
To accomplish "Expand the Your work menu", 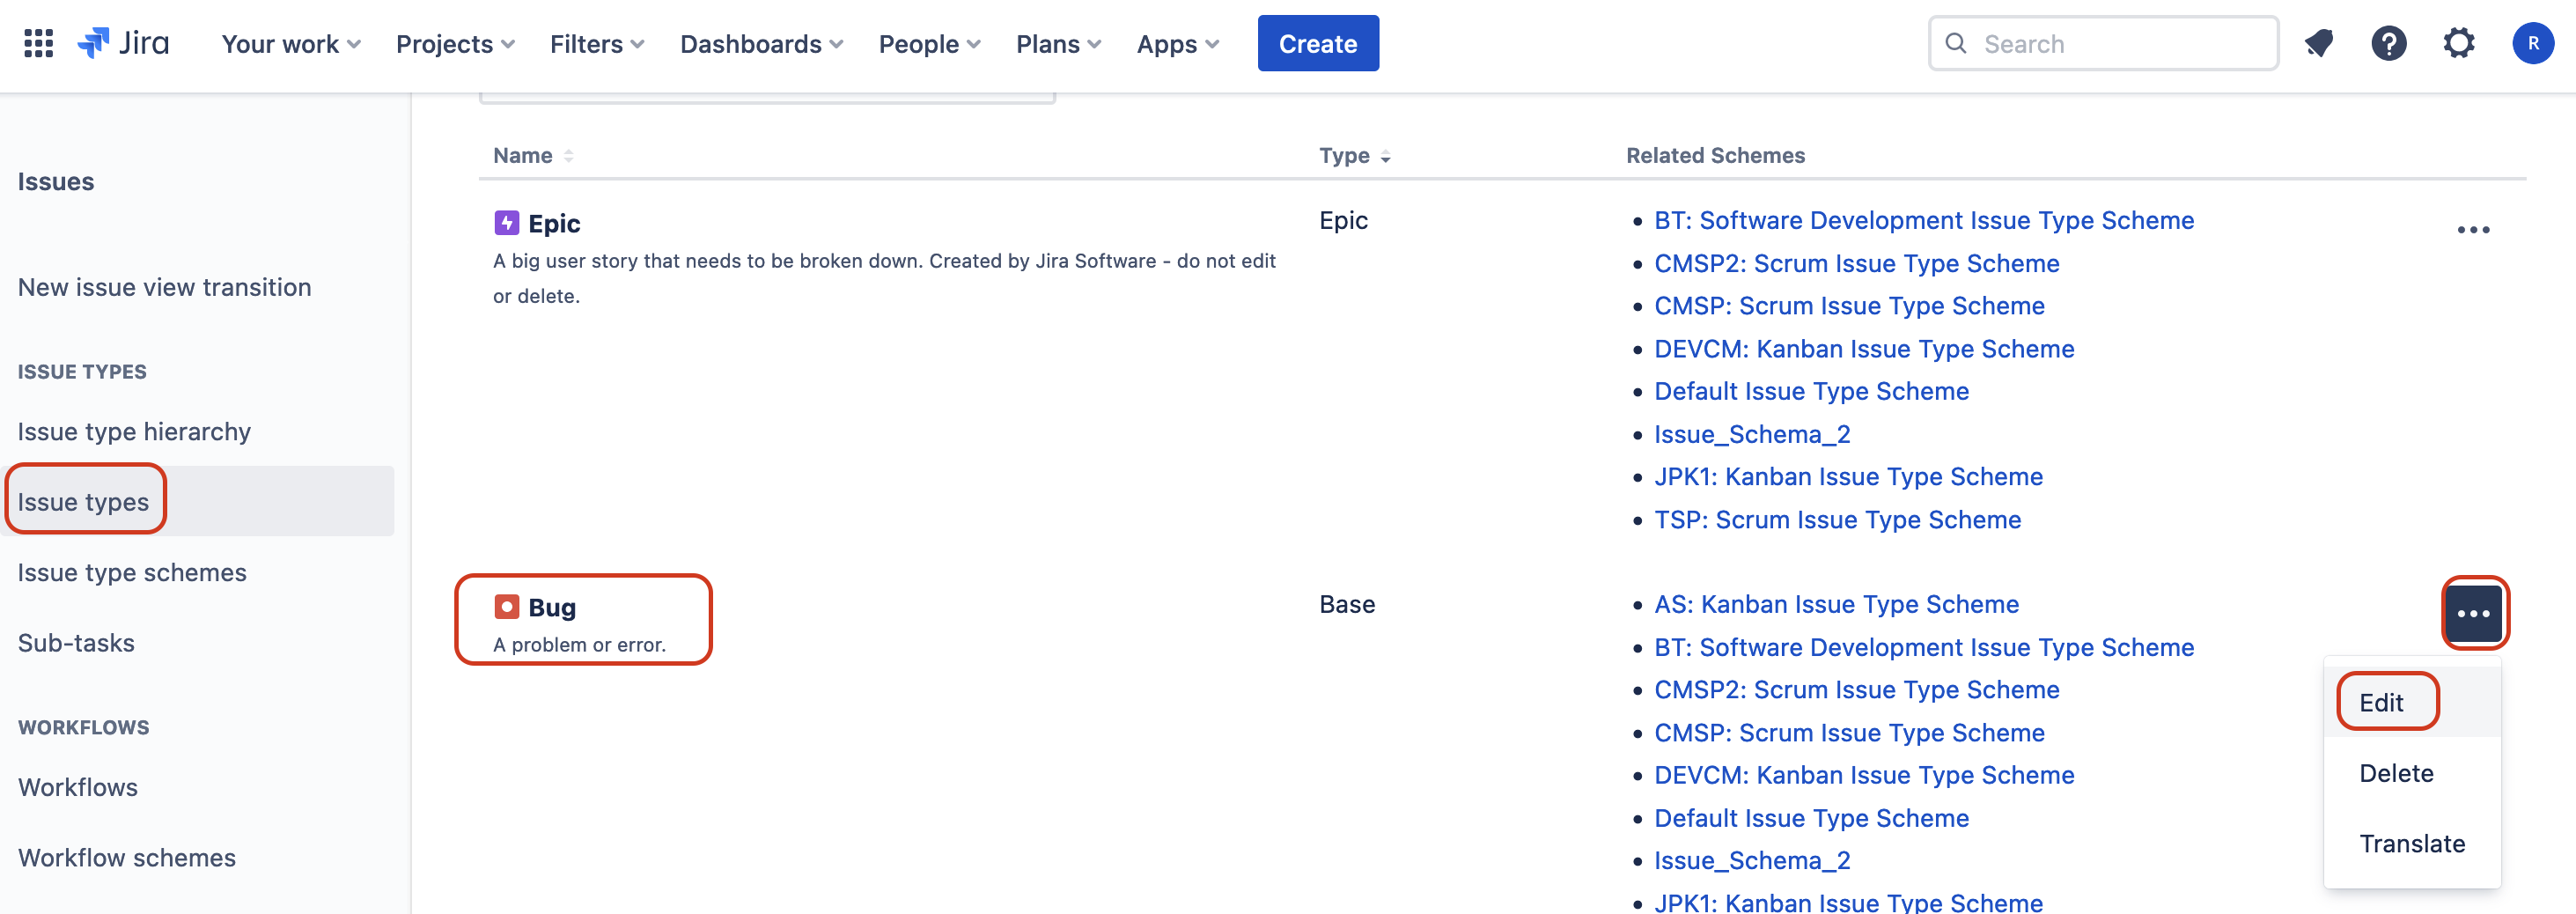I will pyautogui.click(x=290, y=43).
